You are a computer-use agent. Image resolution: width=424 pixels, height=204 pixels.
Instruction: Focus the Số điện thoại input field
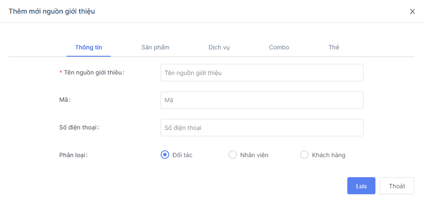pyautogui.click(x=262, y=128)
